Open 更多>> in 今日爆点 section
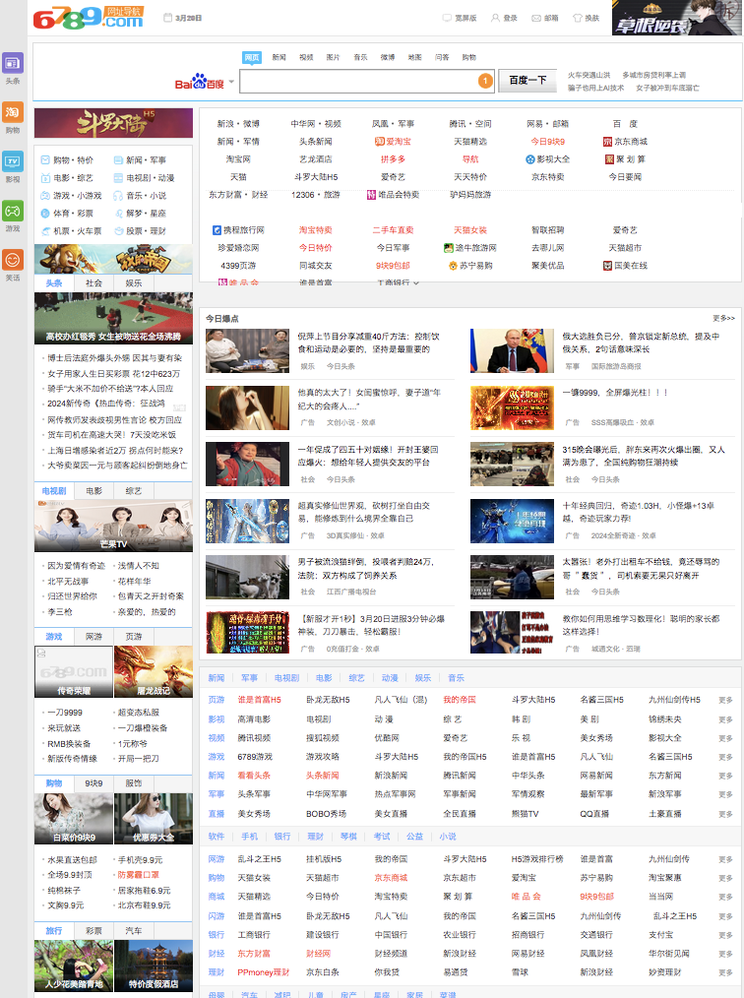Screen dimensions: 744x998 click(723, 318)
